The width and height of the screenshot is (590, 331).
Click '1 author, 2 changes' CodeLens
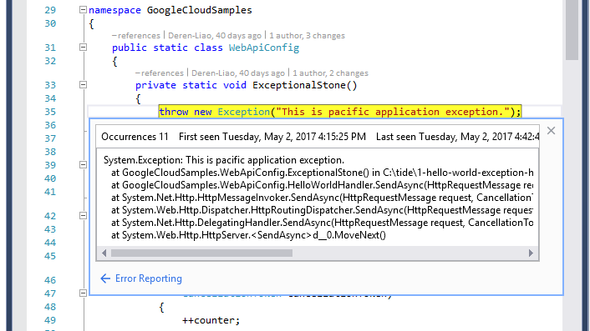point(330,73)
